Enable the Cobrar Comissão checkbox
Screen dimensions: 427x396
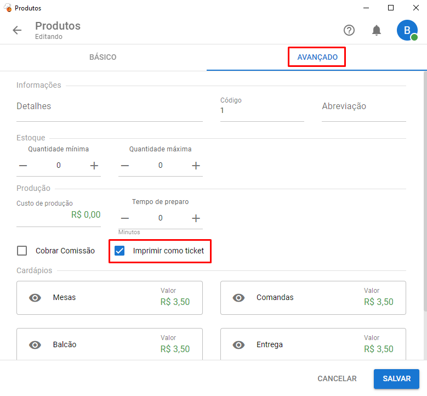pyautogui.click(x=22, y=251)
